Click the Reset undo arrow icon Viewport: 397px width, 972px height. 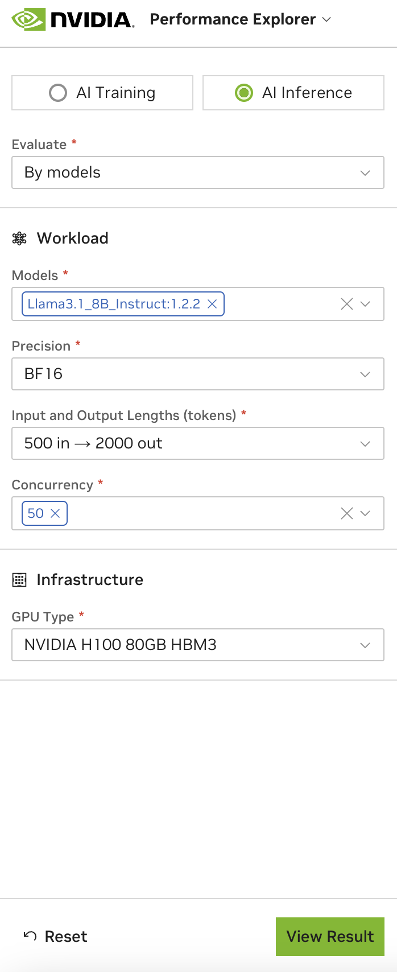[30, 936]
